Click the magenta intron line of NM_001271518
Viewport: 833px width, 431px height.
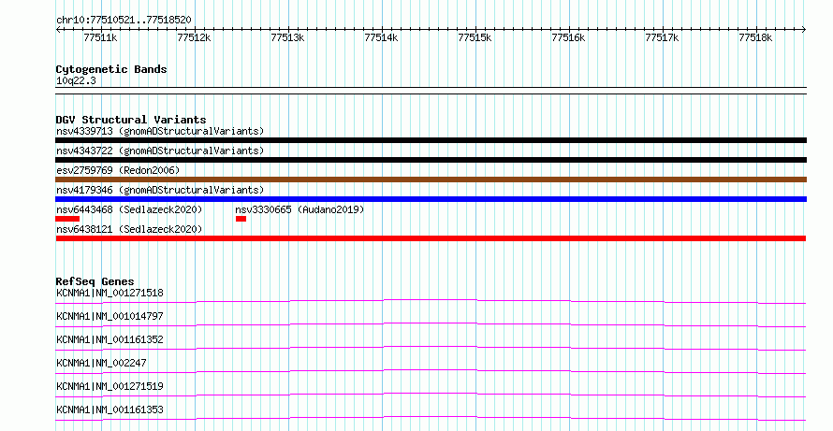(x=431, y=301)
